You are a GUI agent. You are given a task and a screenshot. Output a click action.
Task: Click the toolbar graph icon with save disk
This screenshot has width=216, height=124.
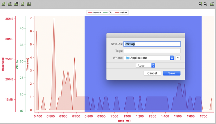coord(16,4)
